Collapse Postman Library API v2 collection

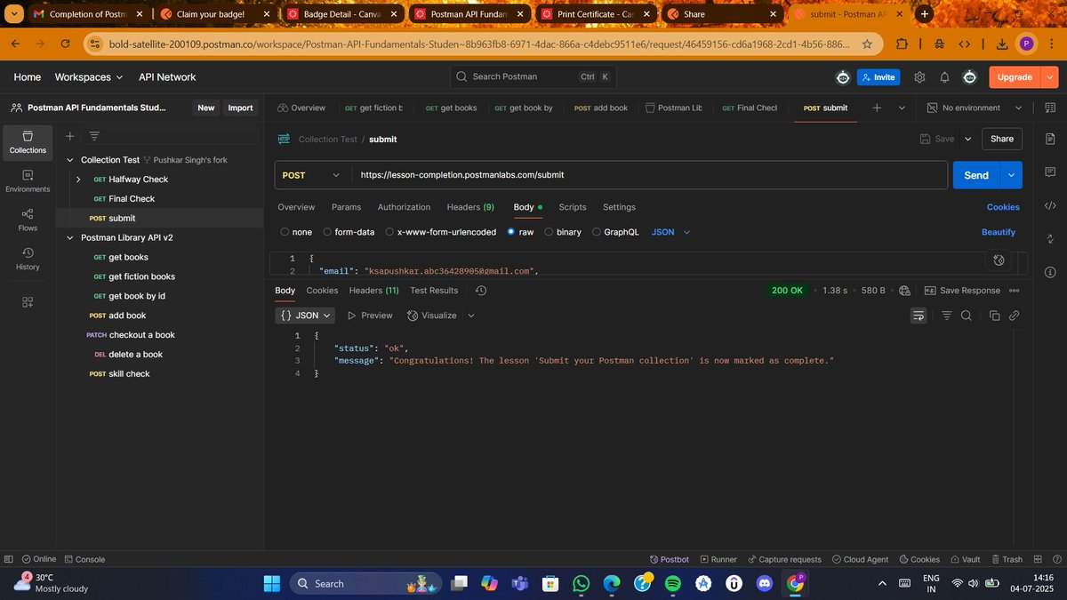[x=71, y=237]
